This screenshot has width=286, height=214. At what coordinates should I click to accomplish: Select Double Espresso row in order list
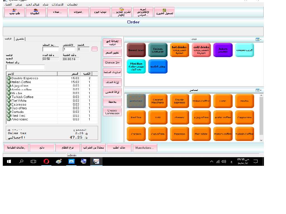(52, 78)
